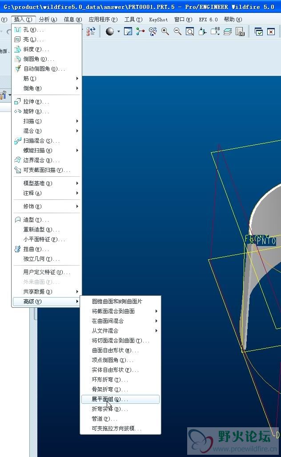Image resolution: width=281 pixels, height=457 pixels.
Task: Open the 信息 (Info) menu
Action: 72,20
